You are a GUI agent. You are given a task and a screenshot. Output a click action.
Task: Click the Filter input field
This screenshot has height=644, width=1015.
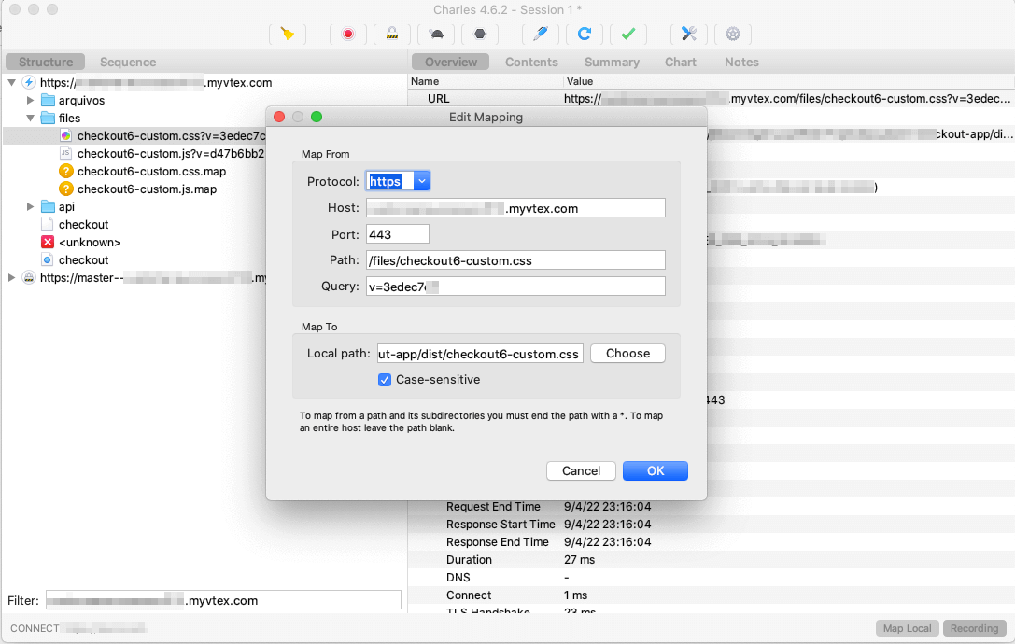(222, 600)
